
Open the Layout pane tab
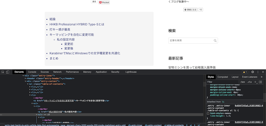point(235,77)
